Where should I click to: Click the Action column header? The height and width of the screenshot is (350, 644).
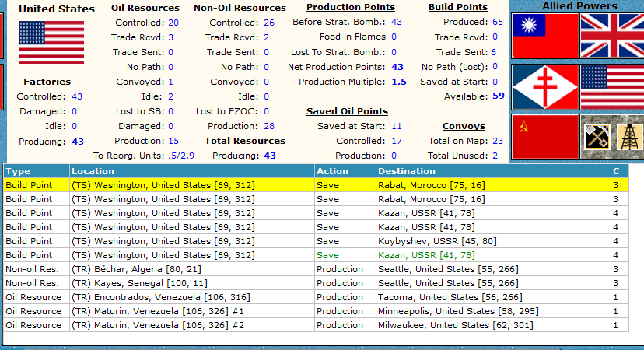[345, 171]
